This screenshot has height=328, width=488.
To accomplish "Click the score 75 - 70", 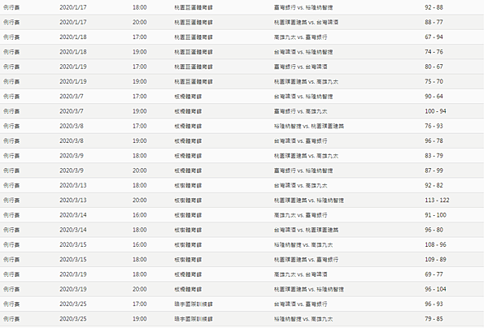I will coord(434,82).
